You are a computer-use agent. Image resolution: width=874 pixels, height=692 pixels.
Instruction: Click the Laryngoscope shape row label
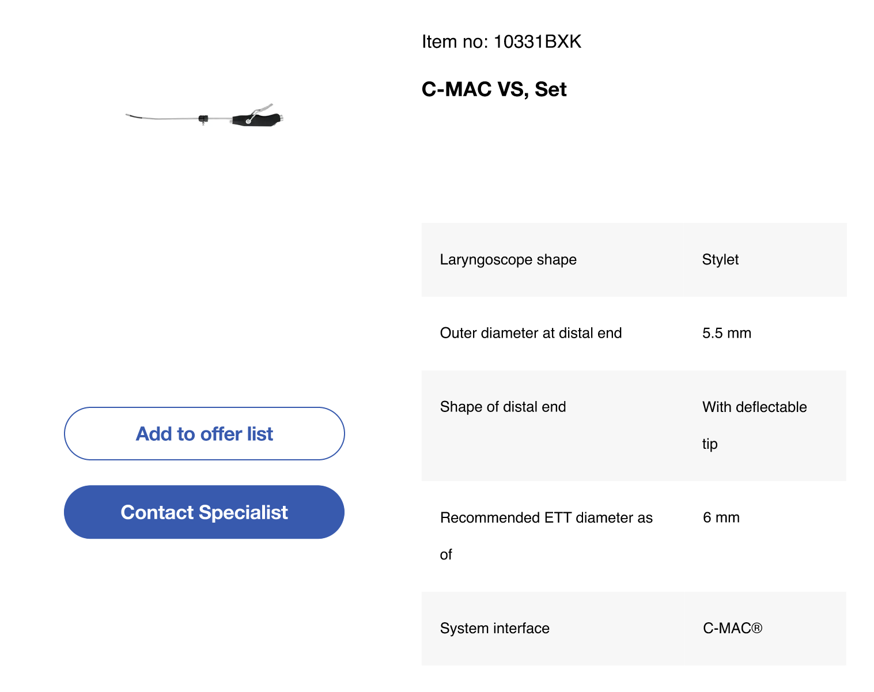[x=508, y=259]
